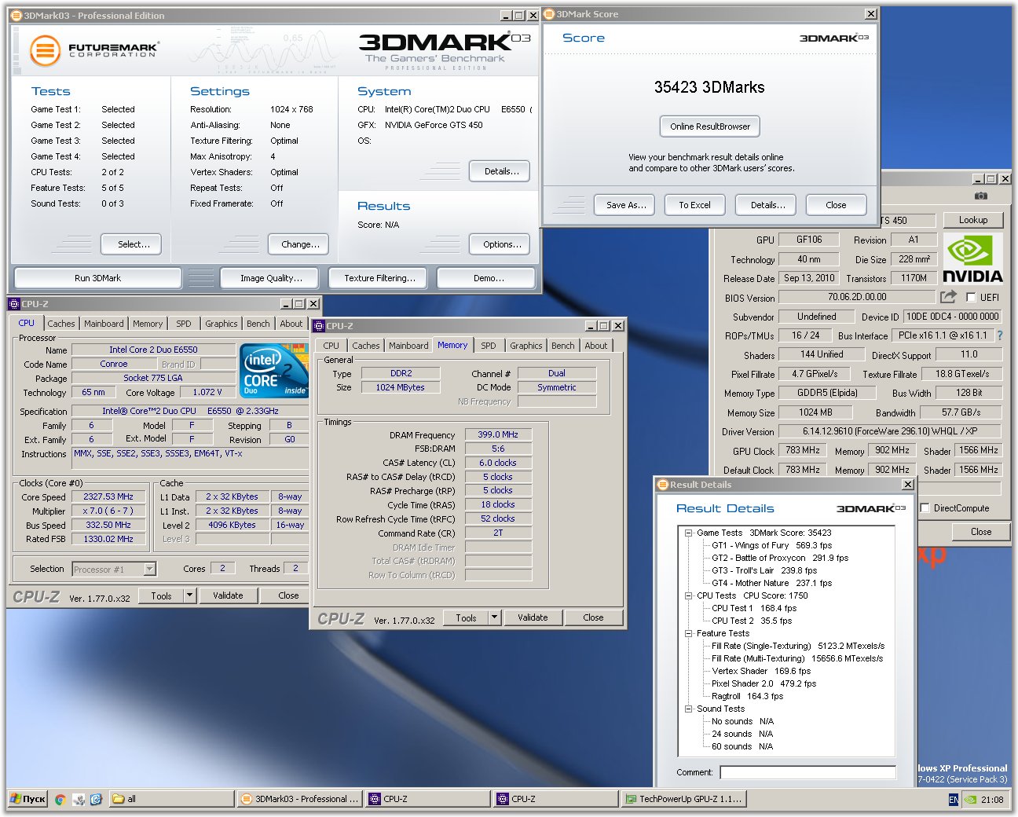1018x817 pixels.
Task: Click the bus interface question mark
Action: point(1000,335)
